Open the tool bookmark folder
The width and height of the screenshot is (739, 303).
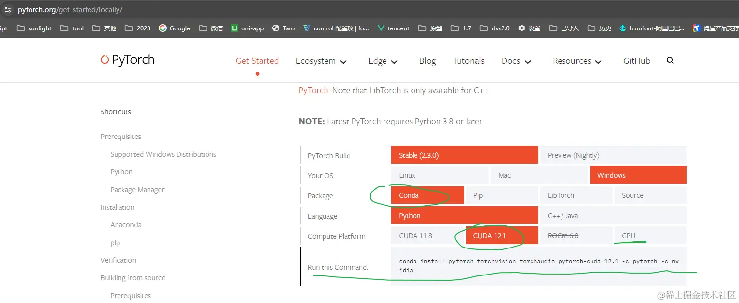(72, 28)
